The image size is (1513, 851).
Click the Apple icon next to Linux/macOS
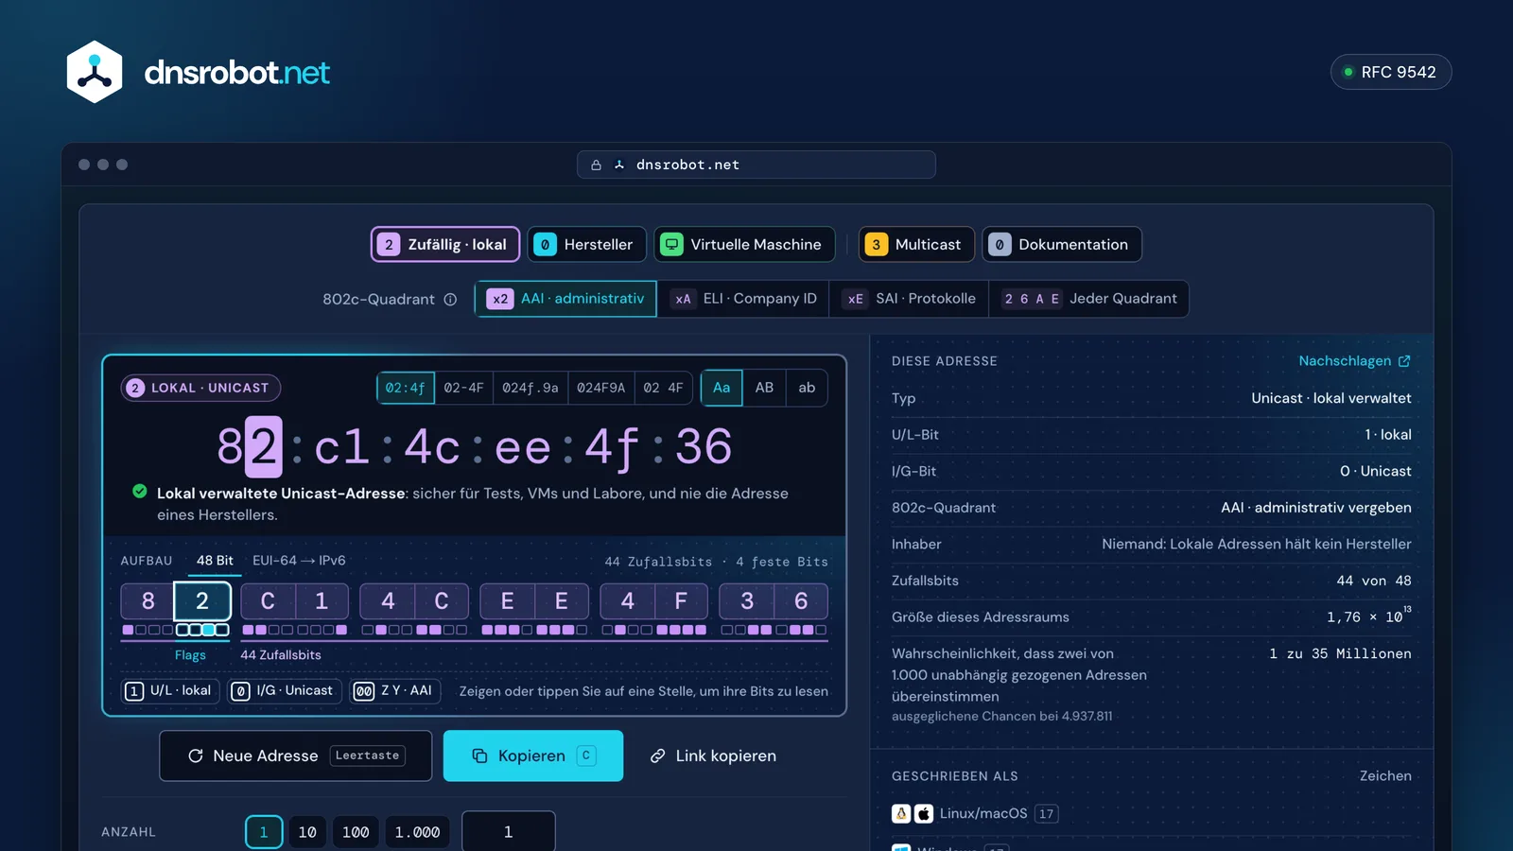(924, 813)
